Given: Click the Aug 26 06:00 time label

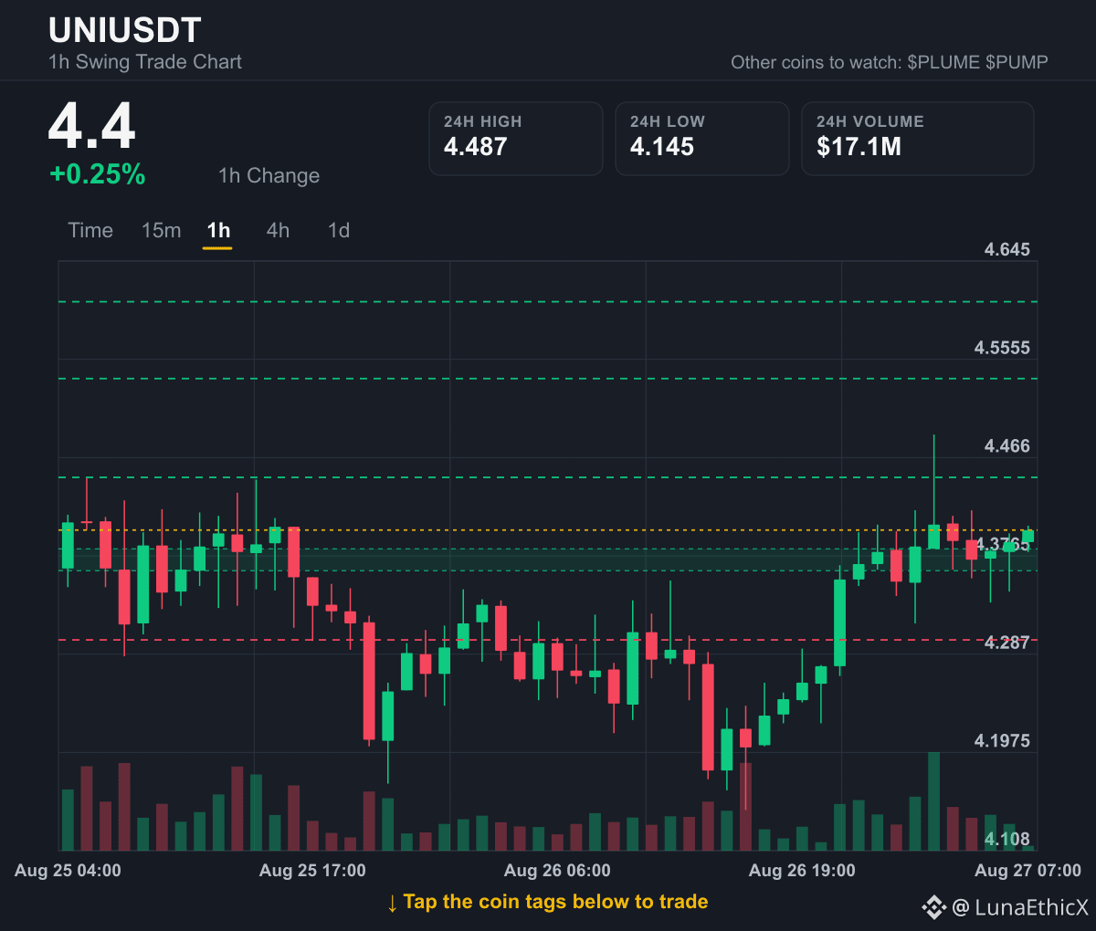Looking at the screenshot, I should (557, 871).
